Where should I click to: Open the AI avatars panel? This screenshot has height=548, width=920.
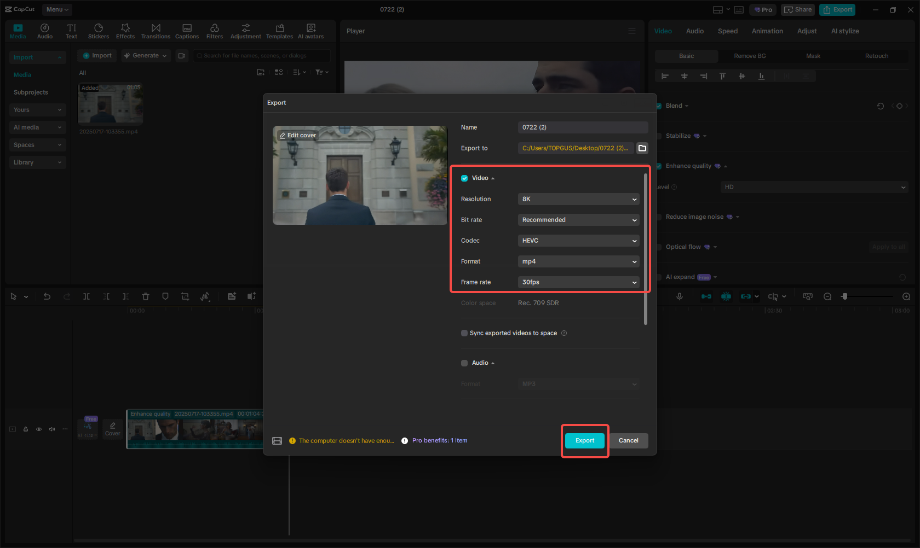pos(311,31)
